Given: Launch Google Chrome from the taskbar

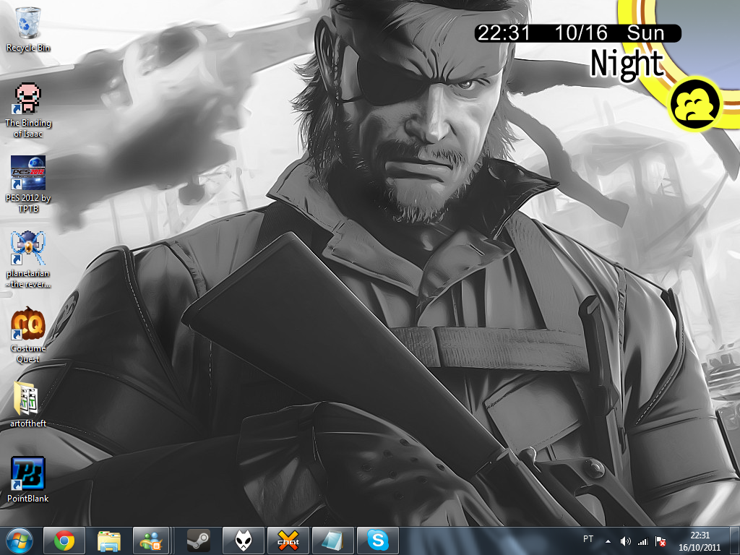Looking at the screenshot, I should pyautogui.click(x=64, y=541).
